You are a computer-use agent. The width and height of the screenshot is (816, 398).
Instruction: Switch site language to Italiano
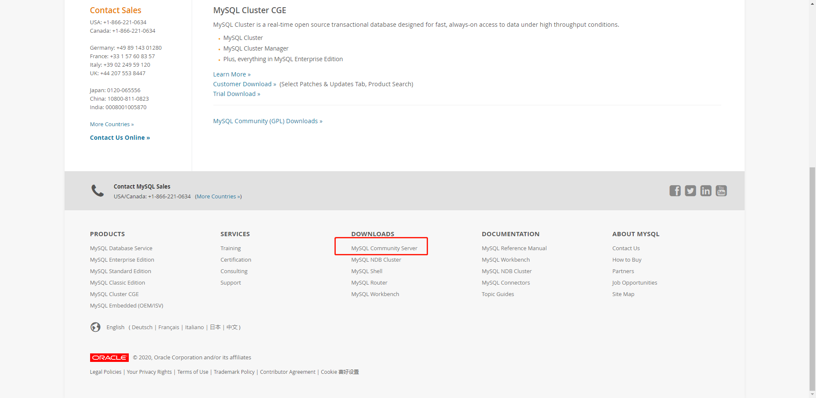[195, 327]
